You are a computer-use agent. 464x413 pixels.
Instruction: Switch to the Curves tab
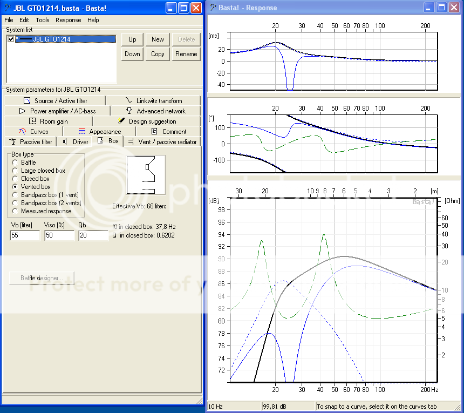coord(33,132)
